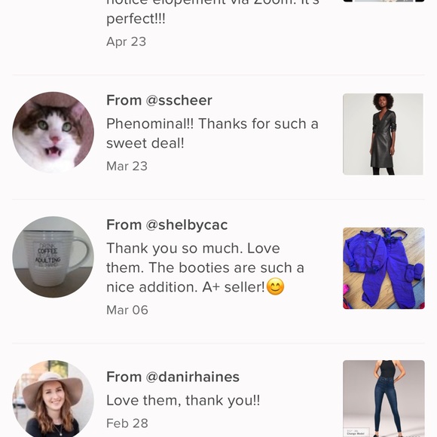
Task: Open the partially visible top listing thumbnail
Action: [x=384, y=1]
